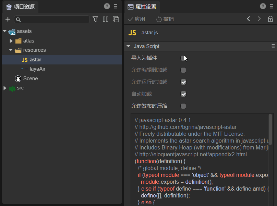Click the 撤销 revert button
The height and width of the screenshot is (206, 277).
165,19
